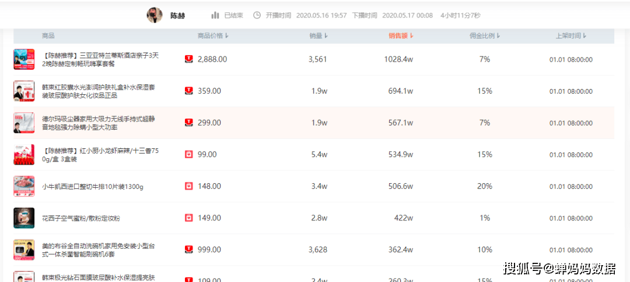Screen dimensions: 630x282
Task: Click the 陈赫 streamer name
Action: point(177,16)
